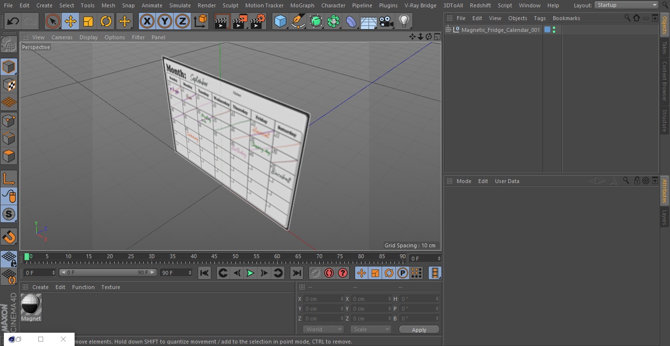Switch to Texture mode checker cube
The image size is (670, 346).
tap(9, 84)
